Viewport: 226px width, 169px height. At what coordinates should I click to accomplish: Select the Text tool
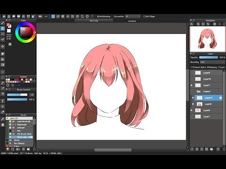click(2, 101)
